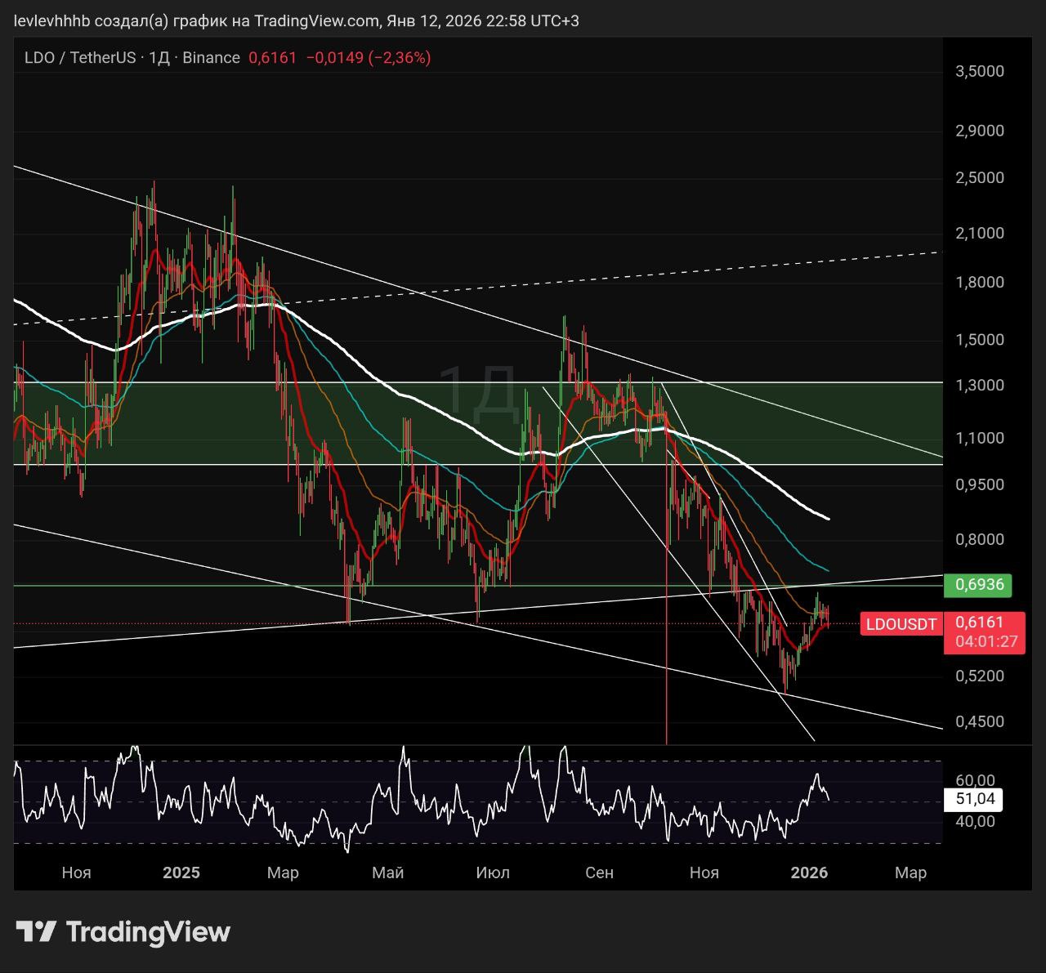Click the Сен label on time axis
Viewport: 1046px width, 973px height.
[x=599, y=873]
